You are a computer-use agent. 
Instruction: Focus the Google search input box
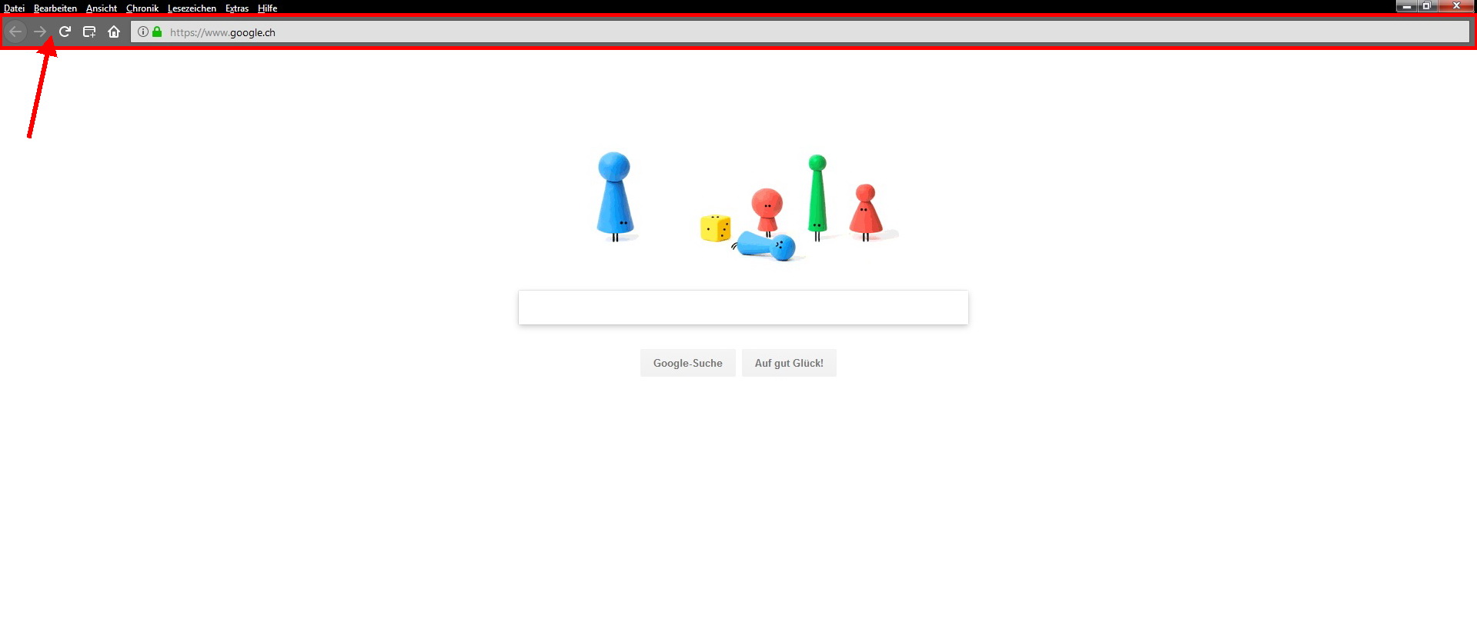744,308
